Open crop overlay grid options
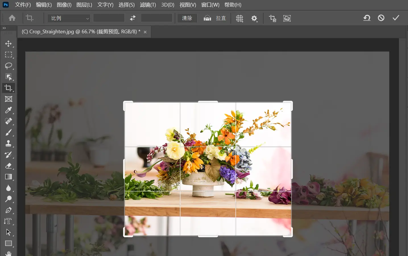Image resolution: width=408 pixels, height=256 pixels. click(239, 18)
